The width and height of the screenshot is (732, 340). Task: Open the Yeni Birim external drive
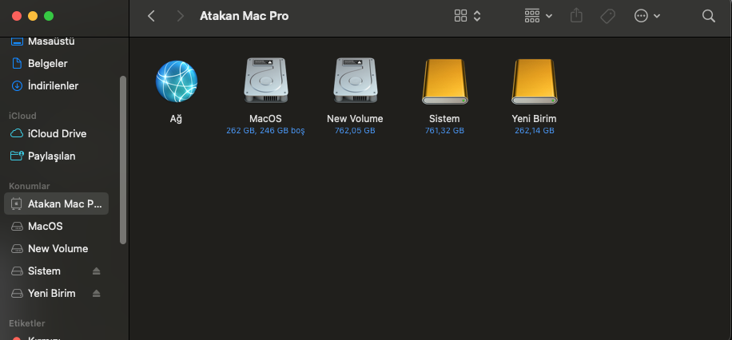tap(534, 81)
